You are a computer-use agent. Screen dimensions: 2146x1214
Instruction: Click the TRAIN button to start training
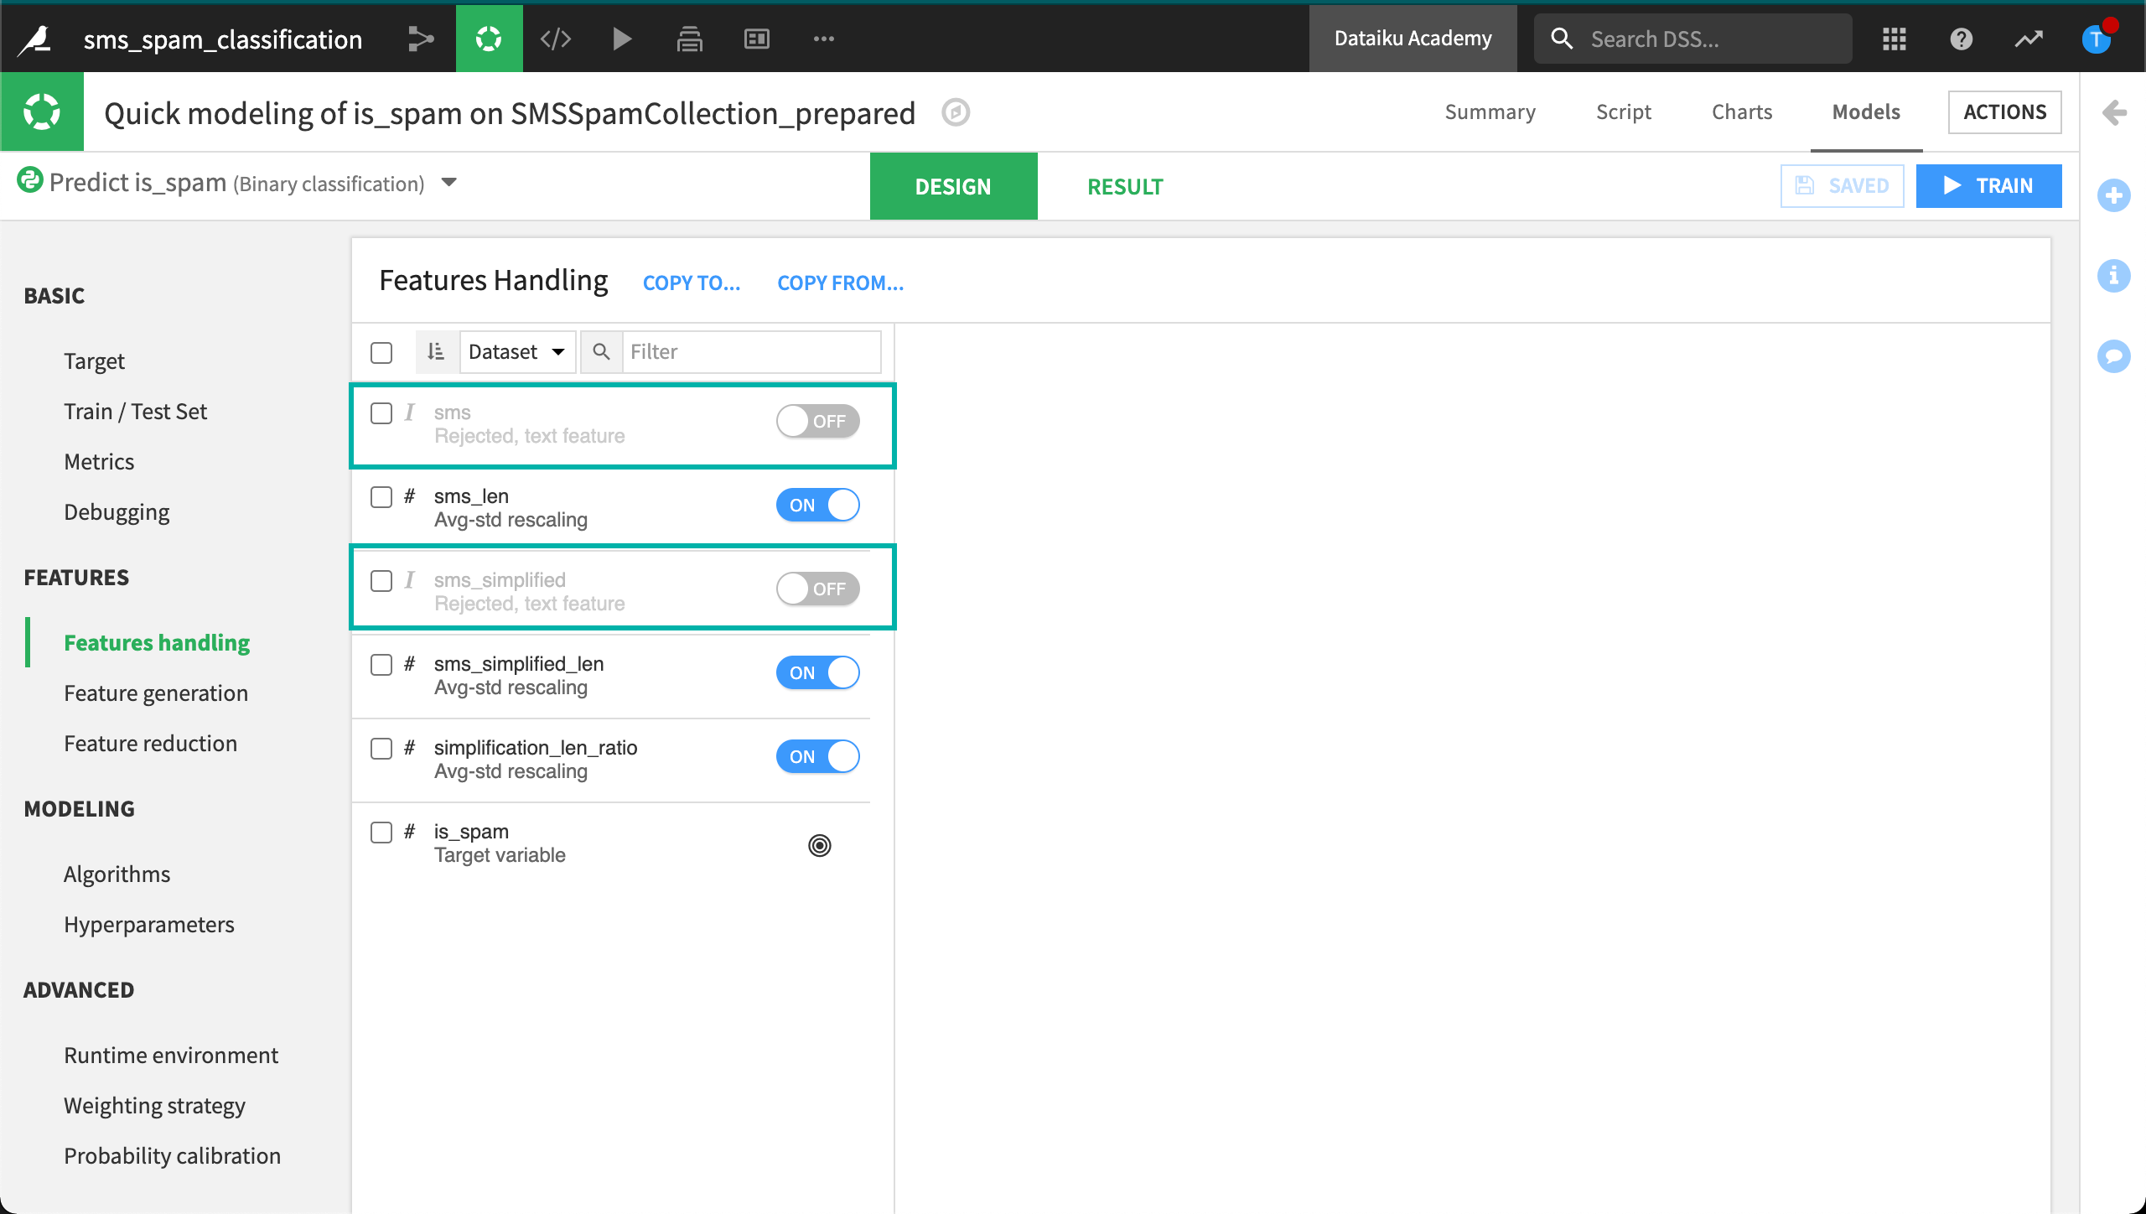[x=1988, y=185]
